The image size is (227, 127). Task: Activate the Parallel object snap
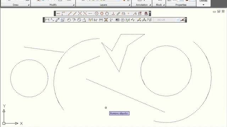coord(118,13)
